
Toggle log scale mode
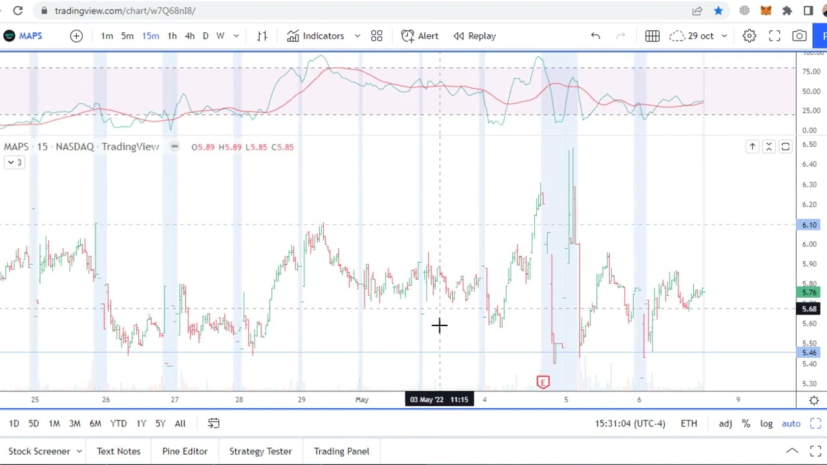pos(766,424)
